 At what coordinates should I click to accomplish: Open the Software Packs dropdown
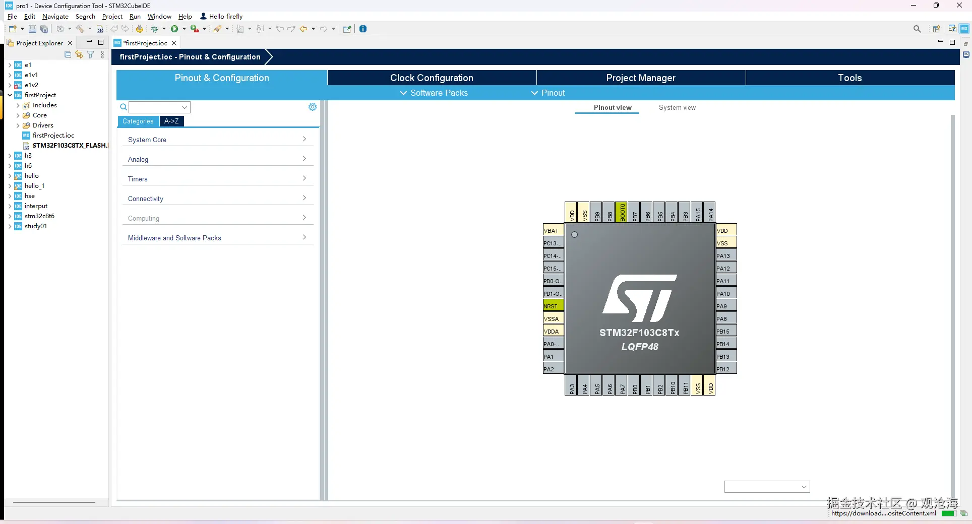coord(434,93)
